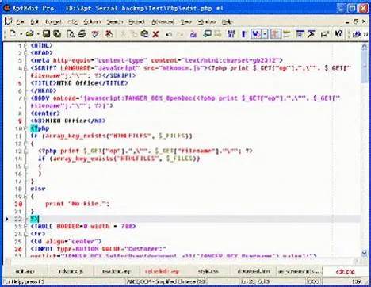This screenshot has height=287, width=371.
Task: Switch to the edit.asp tab
Action: click(x=25, y=271)
